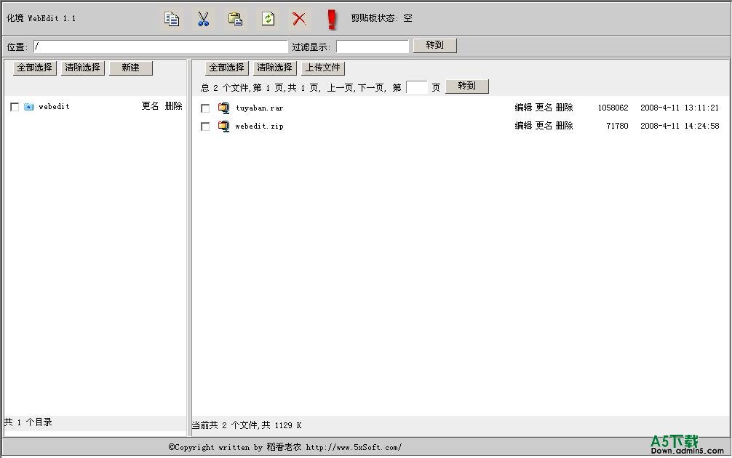Open the webedit folder icon
Viewport: 732px width, 458px height.
pyautogui.click(x=29, y=107)
